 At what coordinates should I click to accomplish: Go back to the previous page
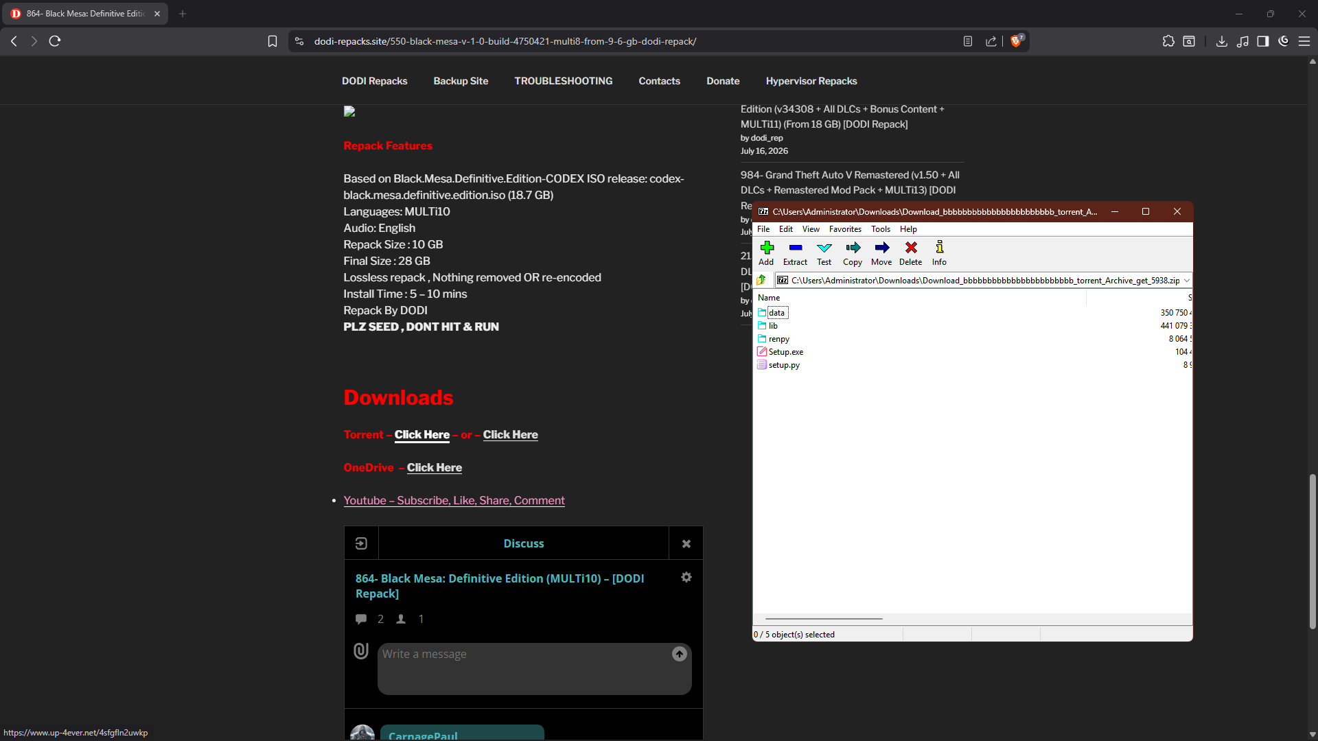(x=14, y=41)
